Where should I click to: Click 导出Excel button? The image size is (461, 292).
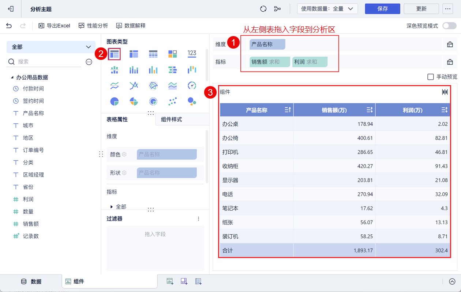(x=54, y=26)
